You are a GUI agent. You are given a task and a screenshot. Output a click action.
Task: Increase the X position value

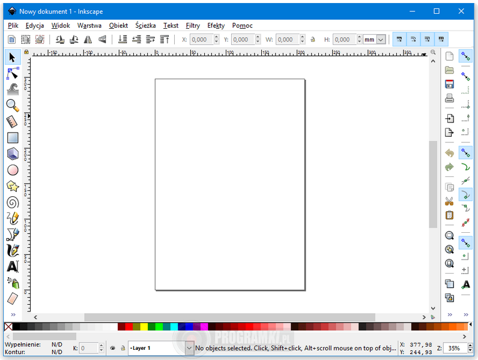point(216,37)
